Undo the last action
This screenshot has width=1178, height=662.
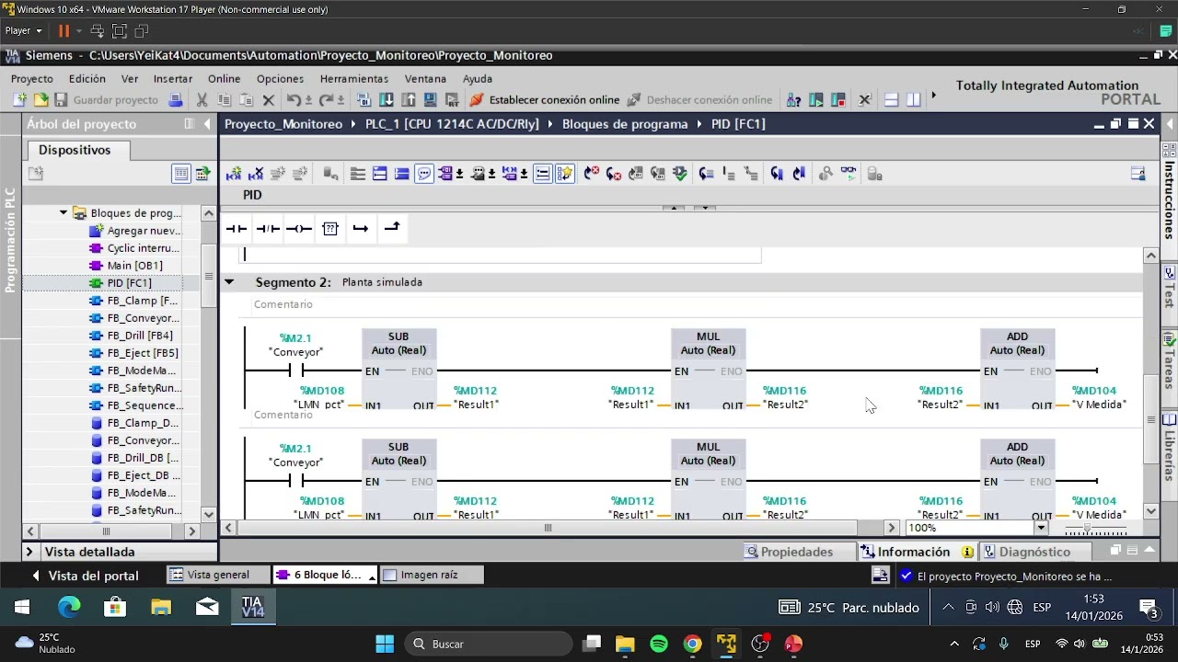click(x=294, y=99)
